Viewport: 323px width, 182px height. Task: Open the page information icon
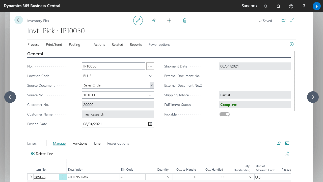point(291,44)
